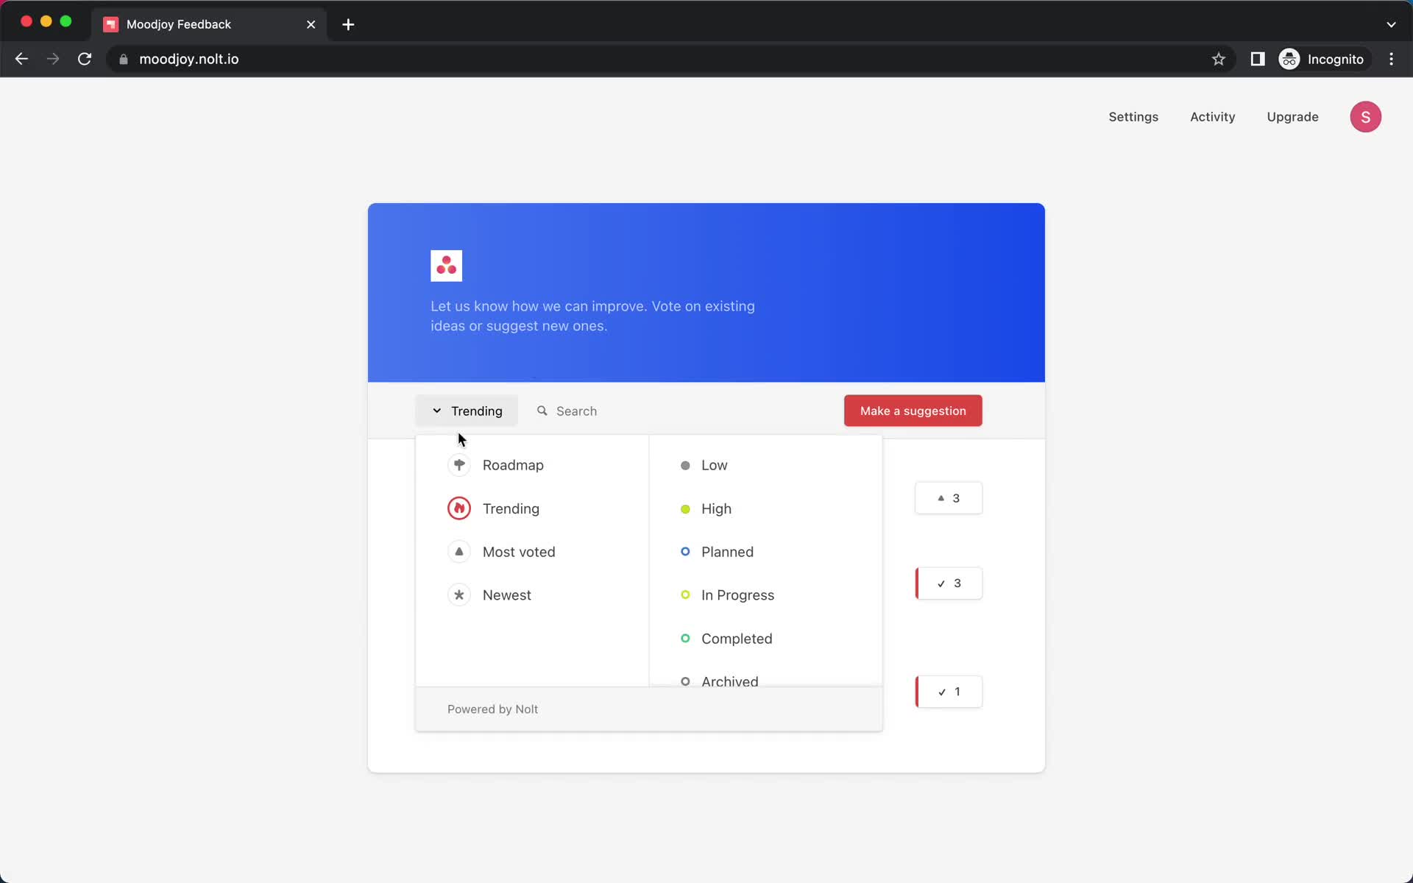The width and height of the screenshot is (1413, 883).
Task: Click the Activity menu item
Action: pos(1213,116)
